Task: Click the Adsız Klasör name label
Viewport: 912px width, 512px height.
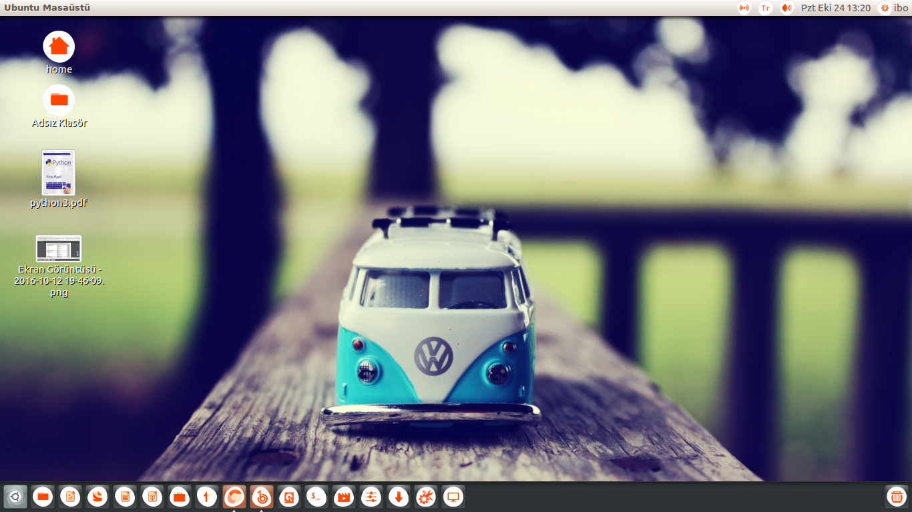Action: coord(59,123)
